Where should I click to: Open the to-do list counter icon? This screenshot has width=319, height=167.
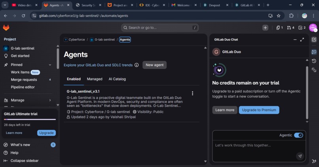302,28
